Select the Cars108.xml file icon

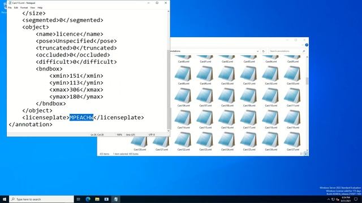coord(227,96)
